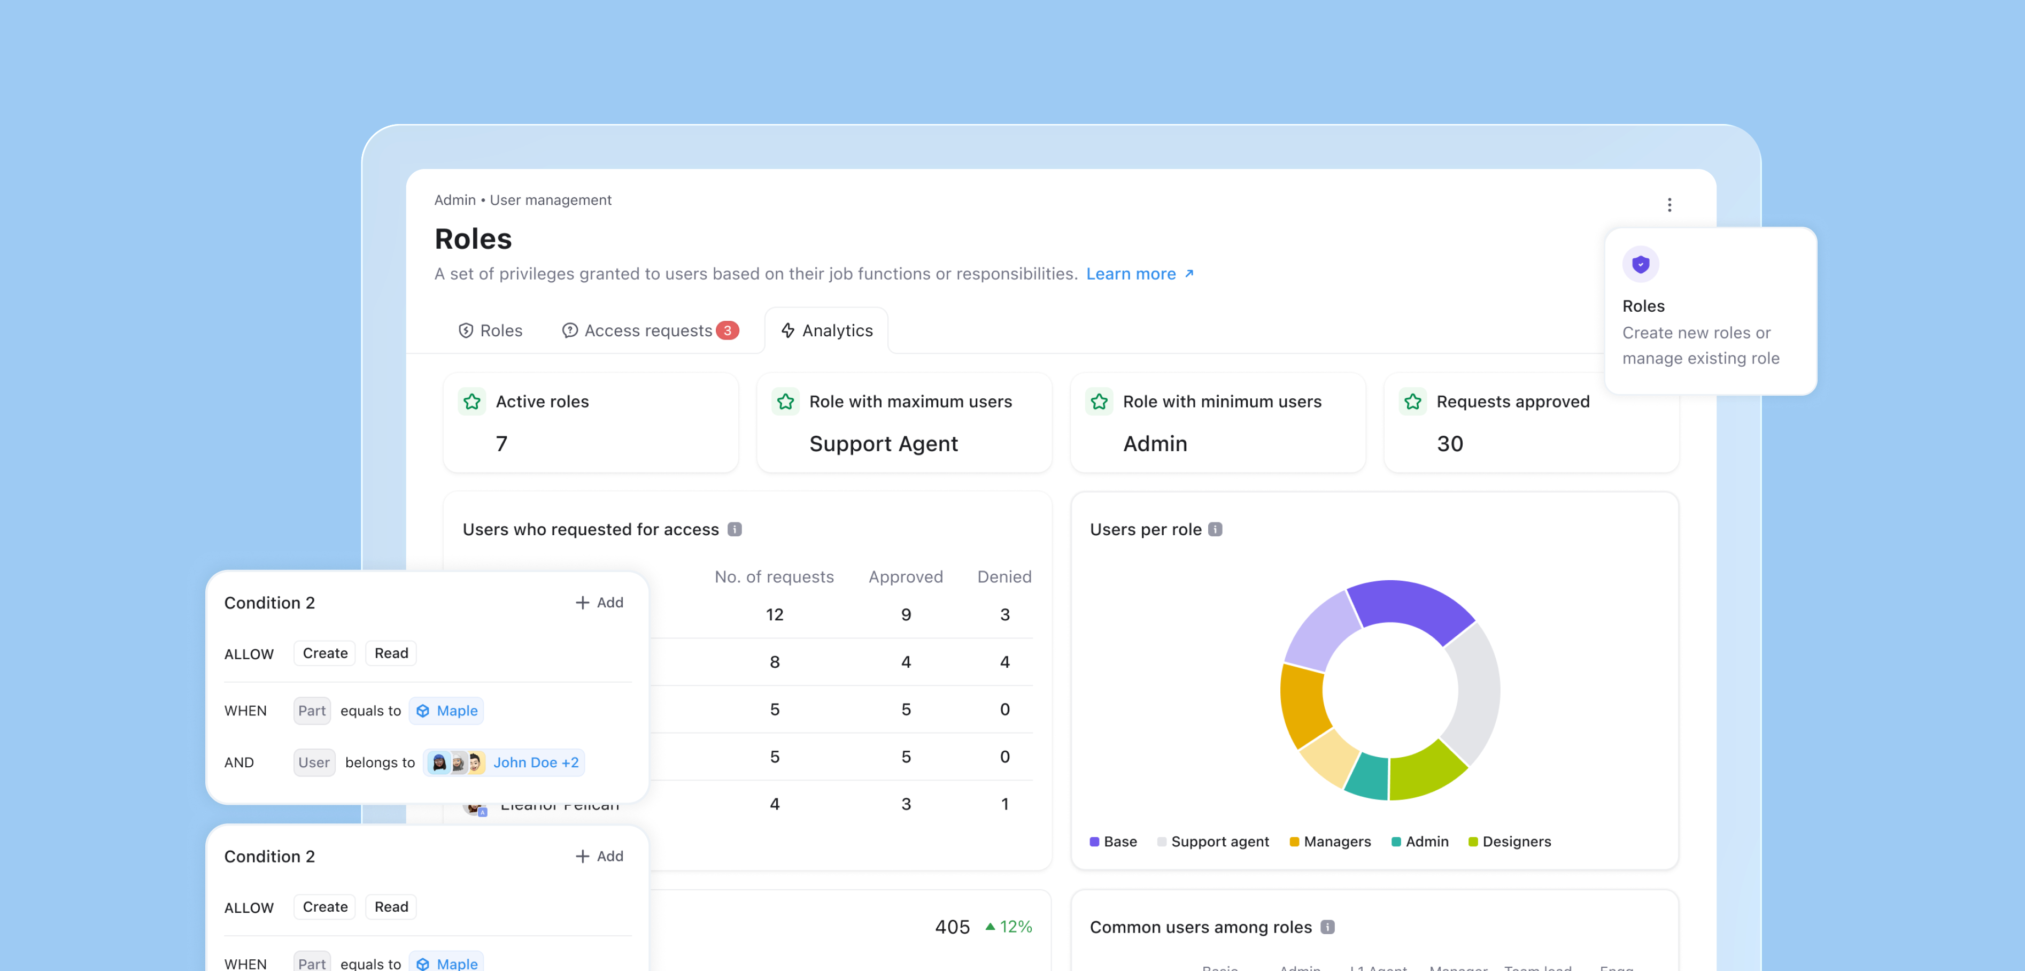Click Read chip in upper Condition 2 card

[x=391, y=653]
